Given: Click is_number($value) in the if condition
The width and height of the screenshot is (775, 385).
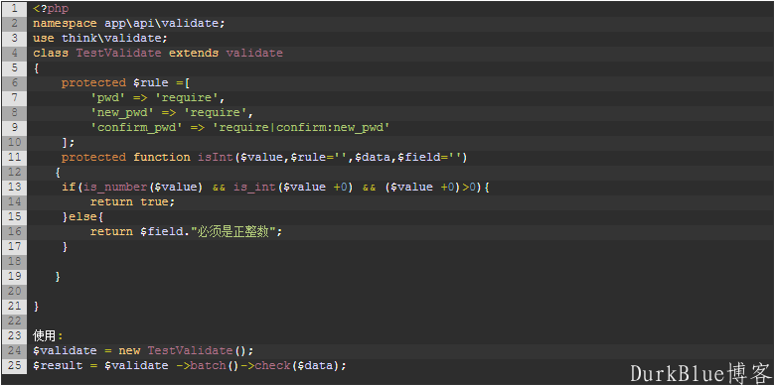Looking at the screenshot, I should click(x=143, y=188).
